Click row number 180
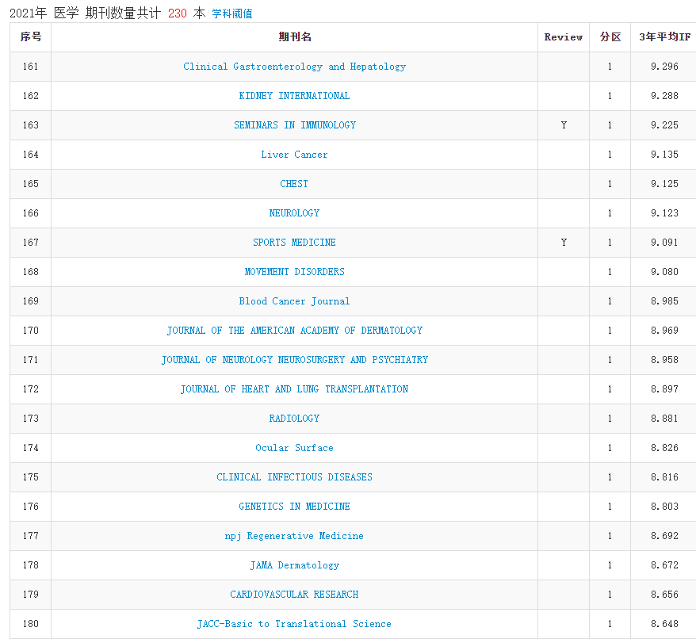The image size is (696, 639). coord(31,623)
